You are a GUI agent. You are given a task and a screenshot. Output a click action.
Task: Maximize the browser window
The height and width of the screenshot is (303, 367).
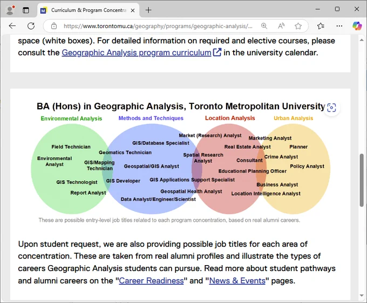click(337, 9)
